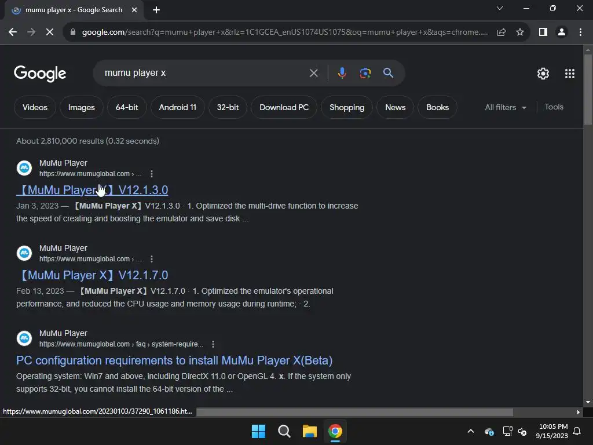Open MuMu Player X V12.1.7.0 result
The width and height of the screenshot is (593, 445).
tap(92, 275)
